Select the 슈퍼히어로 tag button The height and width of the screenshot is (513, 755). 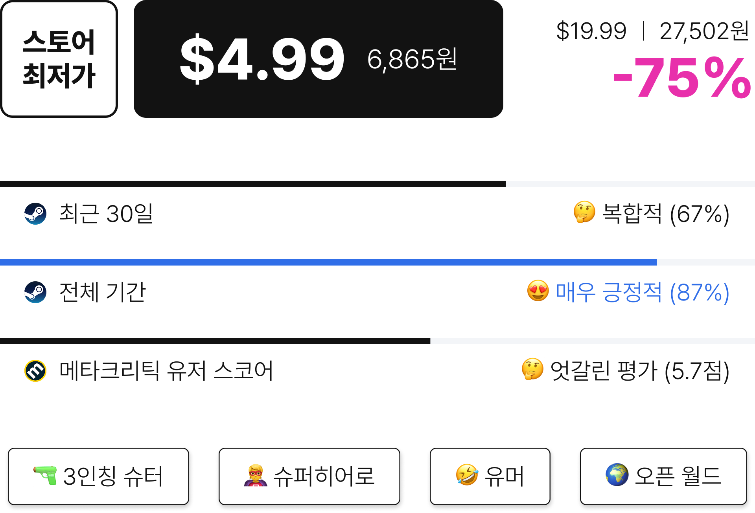point(309,476)
